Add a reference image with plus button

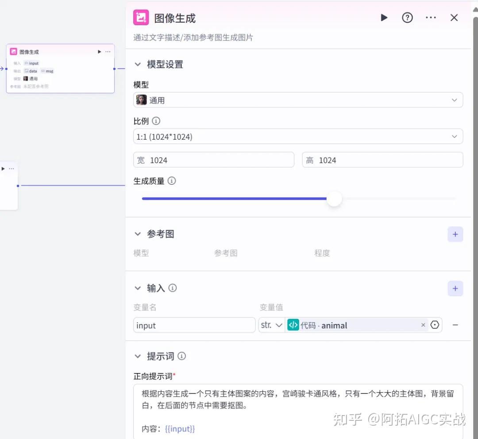pos(455,234)
